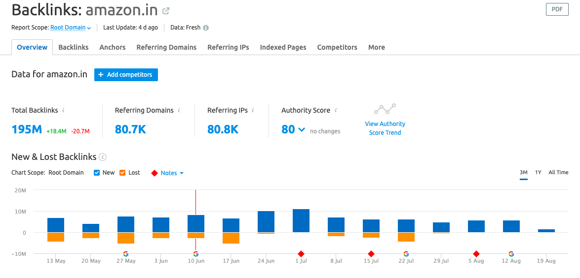
Task: Click the +18.4M new backlinks figure
Action: point(57,131)
